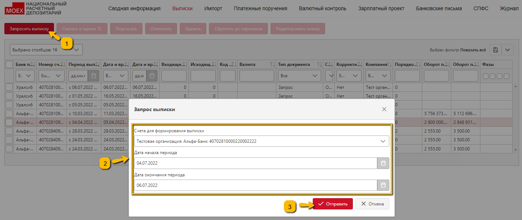
Task: Click the Подписать button
Action: click(x=126, y=29)
